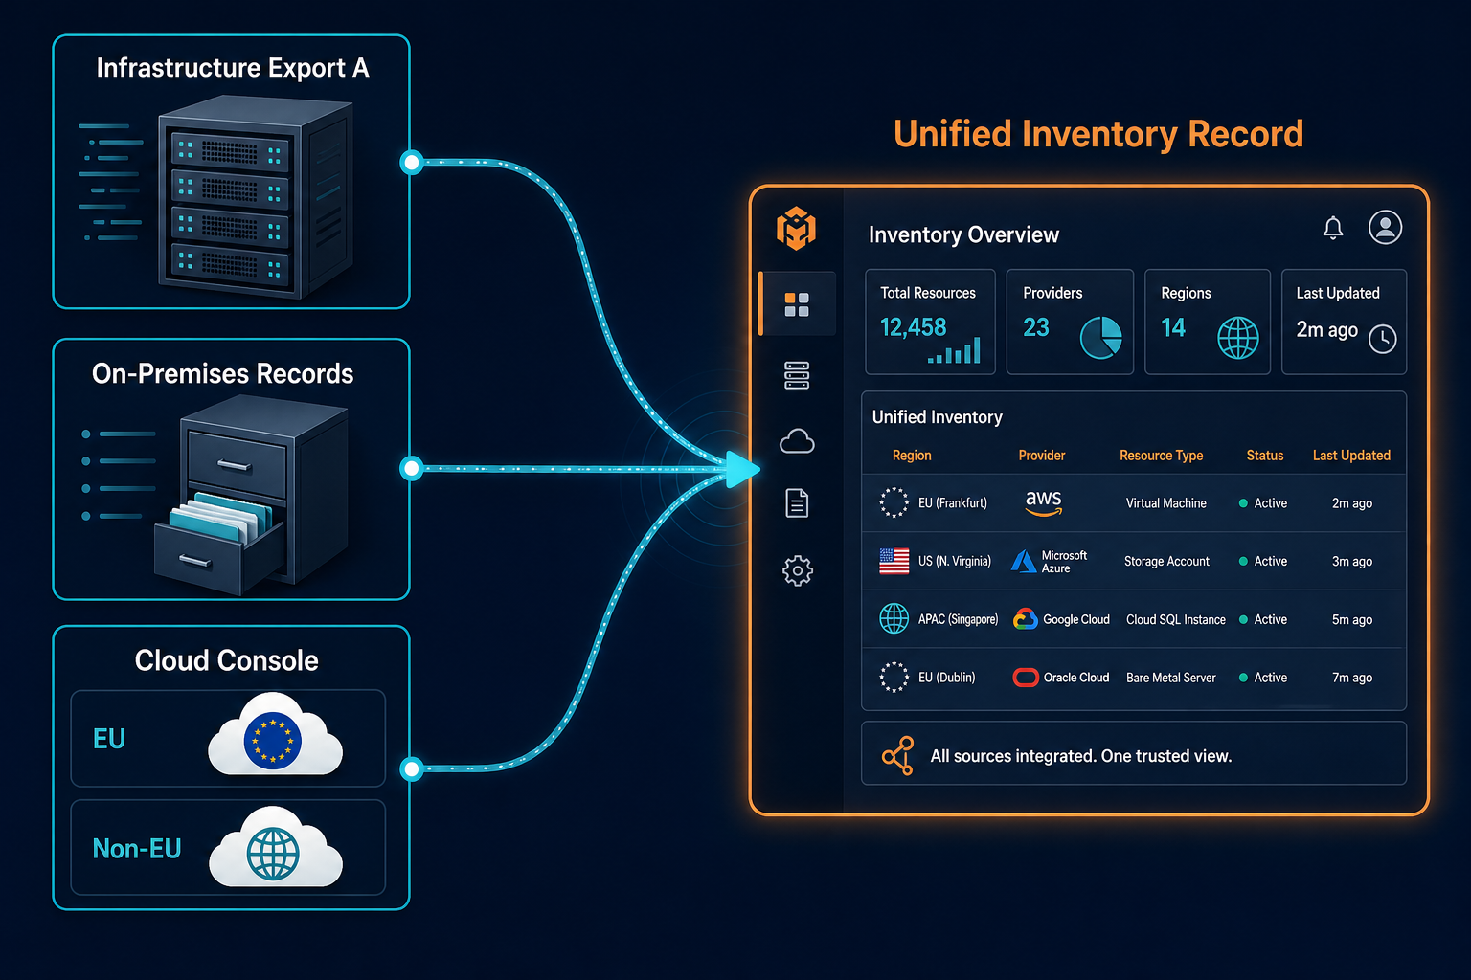
Task: Click the Non-EU globe cloud icon
Action: (275, 848)
